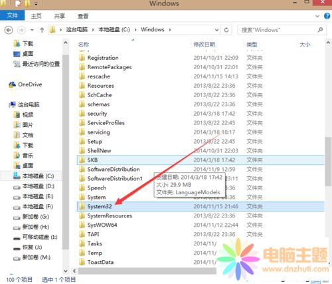Open 本地磁盘 (D:) in the sidebar
Viewport: 332px width, 284px height.
(34, 186)
